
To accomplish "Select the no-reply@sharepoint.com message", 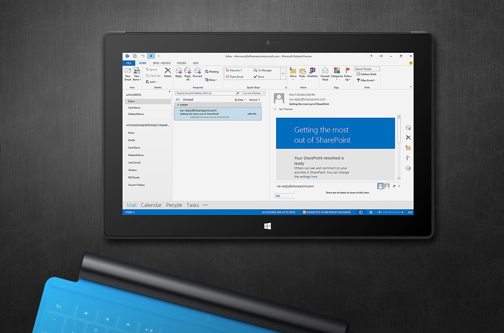I will (x=218, y=114).
